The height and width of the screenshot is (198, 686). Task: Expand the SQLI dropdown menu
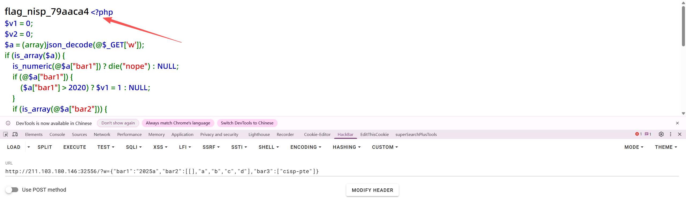tap(134, 147)
